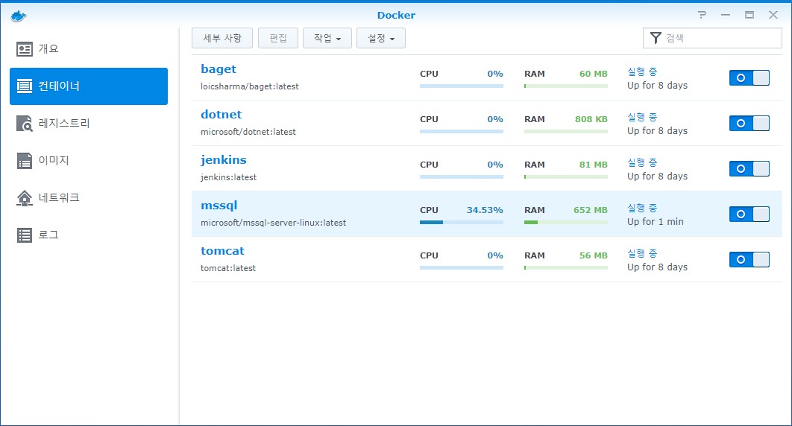Open the dotnet container name link

click(x=221, y=115)
